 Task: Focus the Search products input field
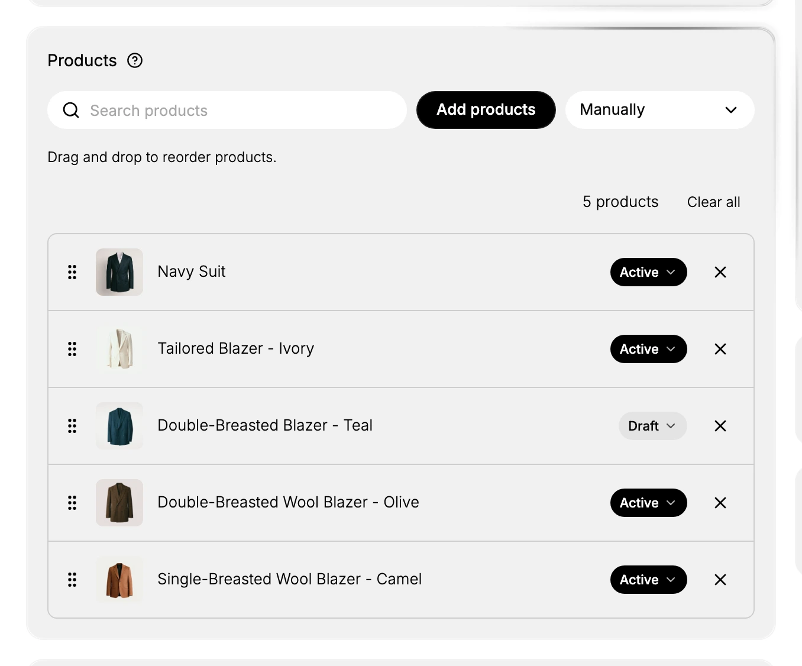pos(227,110)
